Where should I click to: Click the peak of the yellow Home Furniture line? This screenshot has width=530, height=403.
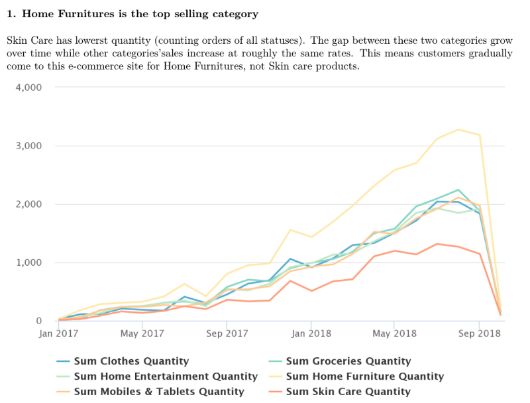point(458,129)
